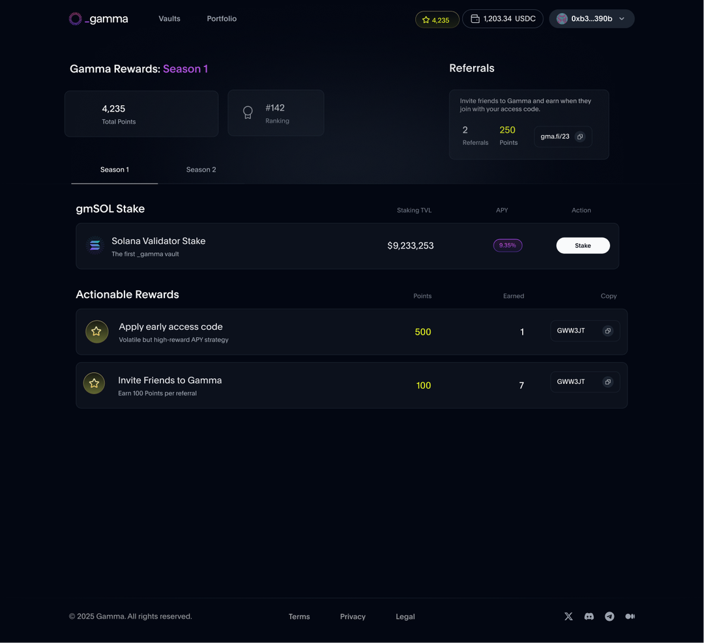Open the Portfolio page
This screenshot has width=704, height=643.
pyautogui.click(x=222, y=19)
